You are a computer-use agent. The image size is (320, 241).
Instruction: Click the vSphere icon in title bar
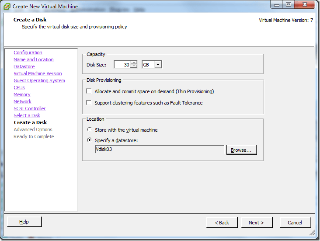pos(7,7)
